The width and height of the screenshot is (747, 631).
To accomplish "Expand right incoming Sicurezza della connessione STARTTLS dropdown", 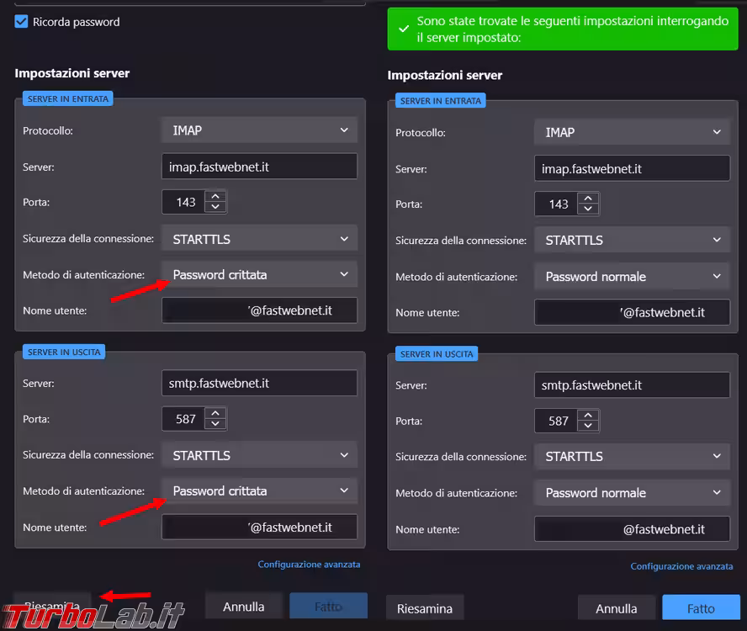I will click(x=632, y=240).
